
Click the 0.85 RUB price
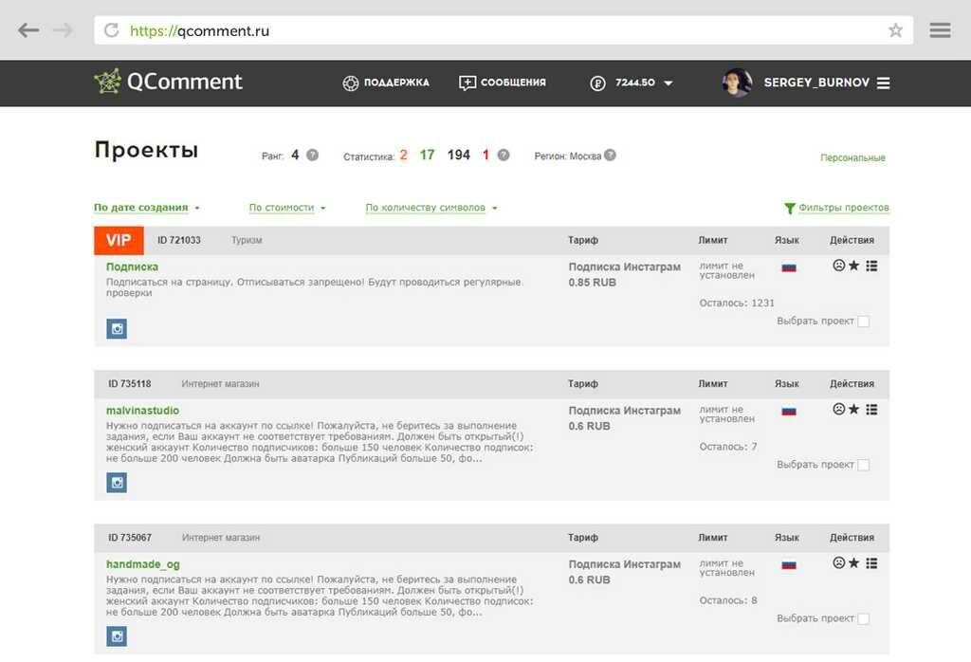593,283
